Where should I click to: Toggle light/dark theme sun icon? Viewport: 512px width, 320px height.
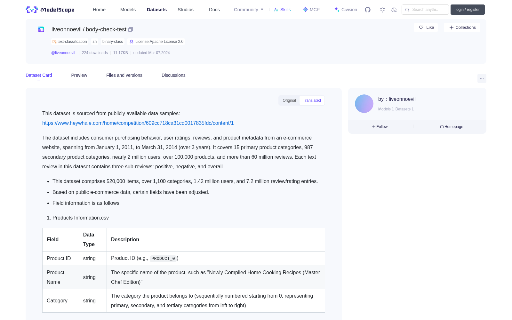pyautogui.click(x=382, y=10)
